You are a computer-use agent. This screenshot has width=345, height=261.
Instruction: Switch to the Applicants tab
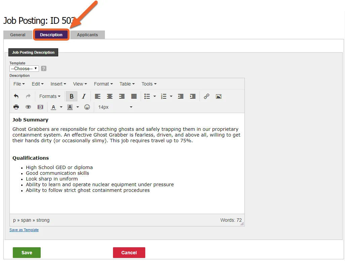(87, 35)
